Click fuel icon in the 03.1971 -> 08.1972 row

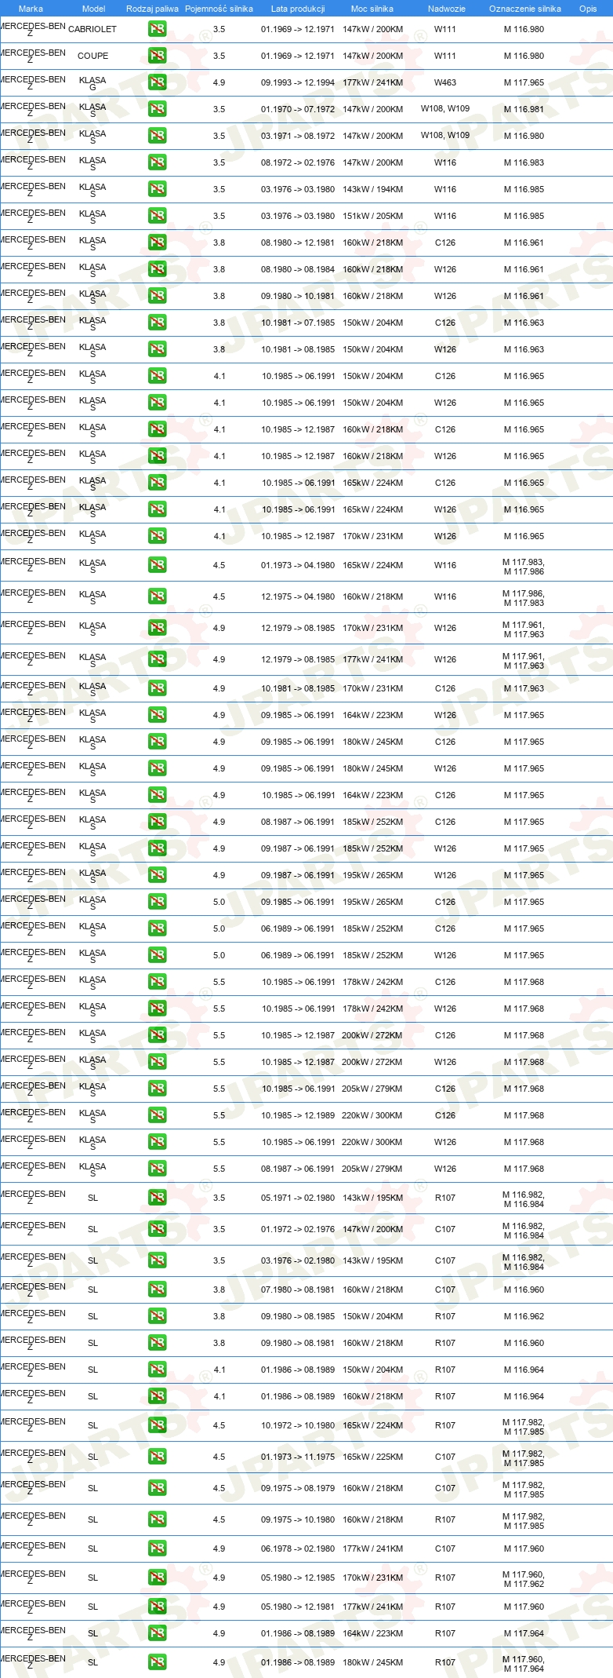(x=158, y=136)
